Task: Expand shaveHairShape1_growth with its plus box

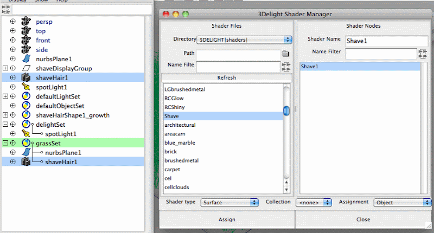Action: click(x=5, y=115)
